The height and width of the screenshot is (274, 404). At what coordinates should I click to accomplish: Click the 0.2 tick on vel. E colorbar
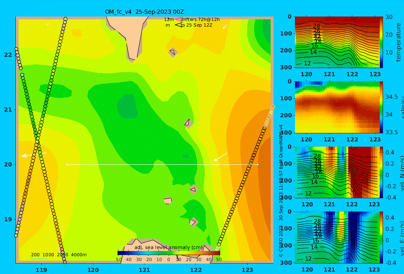[390, 229]
